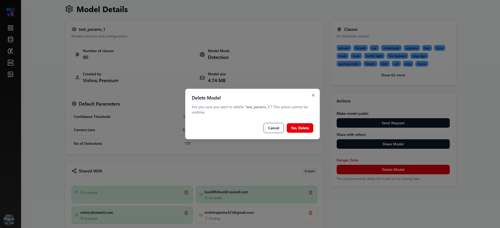The width and height of the screenshot is (500, 228).
Task: Cancel the model deletion
Action: [x=274, y=128]
